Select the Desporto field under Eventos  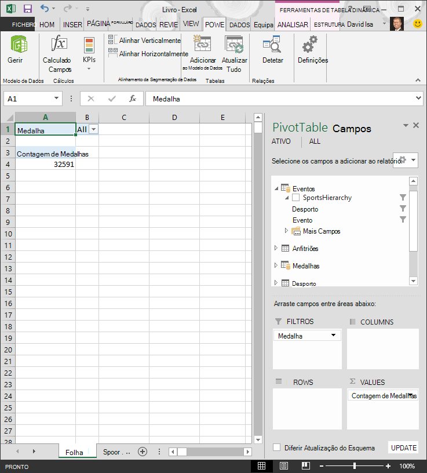pos(305,209)
